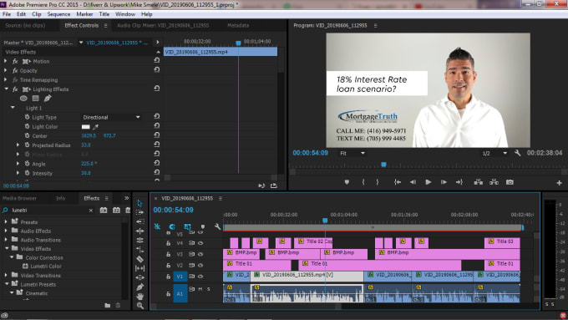Mute audio track A1
Image resolution: width=568 pixels, height=320 pixels.
[200, 289]
